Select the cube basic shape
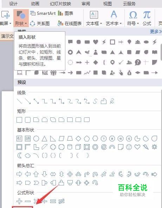The width and height of the screenshot is (162, 208). click(x=78, y=147)
